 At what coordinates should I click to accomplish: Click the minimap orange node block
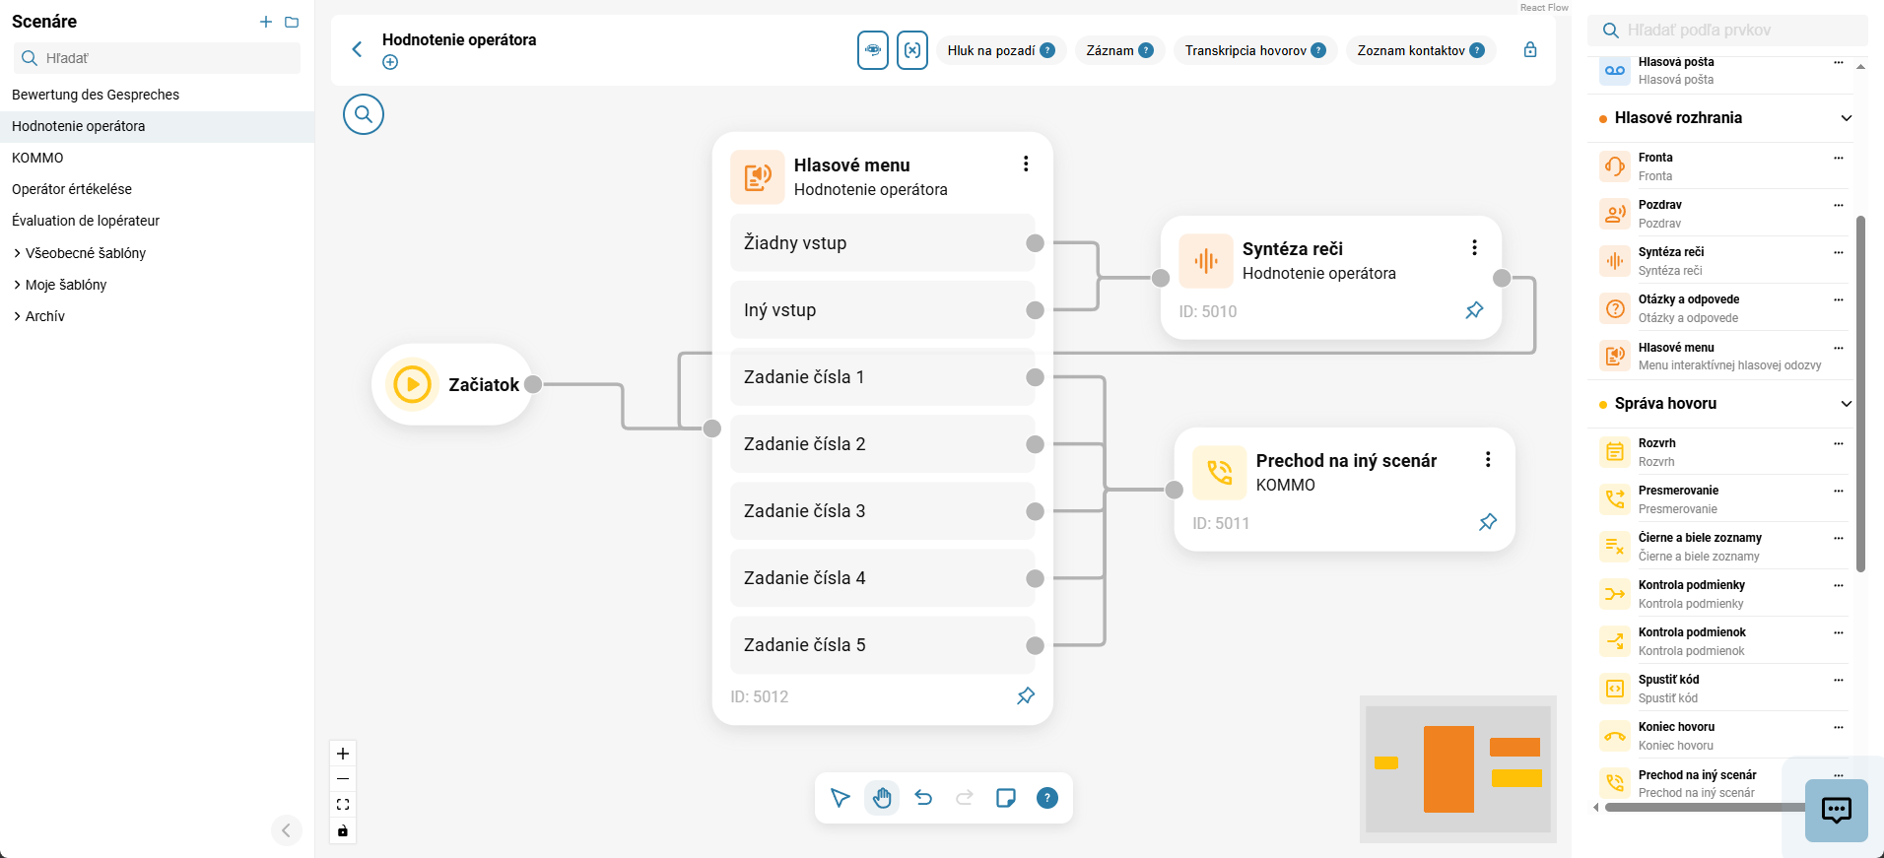click(x=1448, y=769)
